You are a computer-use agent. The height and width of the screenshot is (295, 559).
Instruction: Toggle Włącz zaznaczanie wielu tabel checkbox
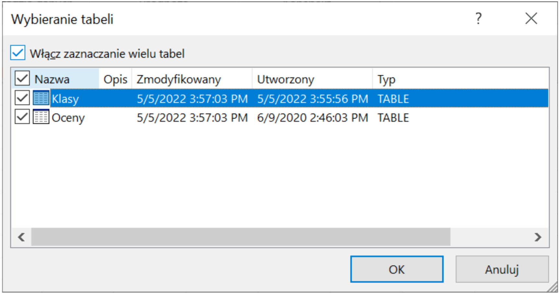pyautogui.click(x=18, y=53)
